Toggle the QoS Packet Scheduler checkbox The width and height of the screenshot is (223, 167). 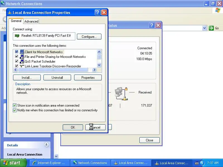click(16, 61)
